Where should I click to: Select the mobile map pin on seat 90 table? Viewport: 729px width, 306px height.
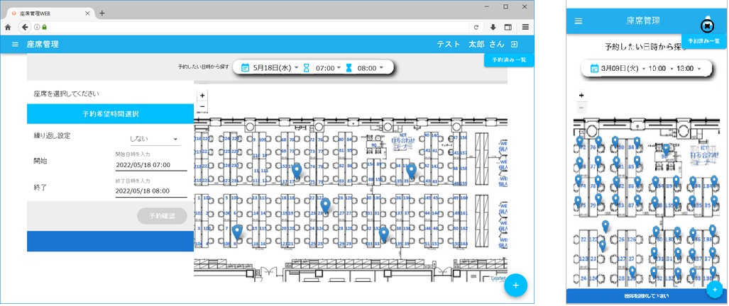[x=666, y=149]
